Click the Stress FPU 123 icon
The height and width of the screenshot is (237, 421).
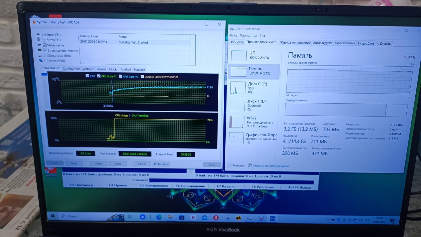(x=39, y=39)
